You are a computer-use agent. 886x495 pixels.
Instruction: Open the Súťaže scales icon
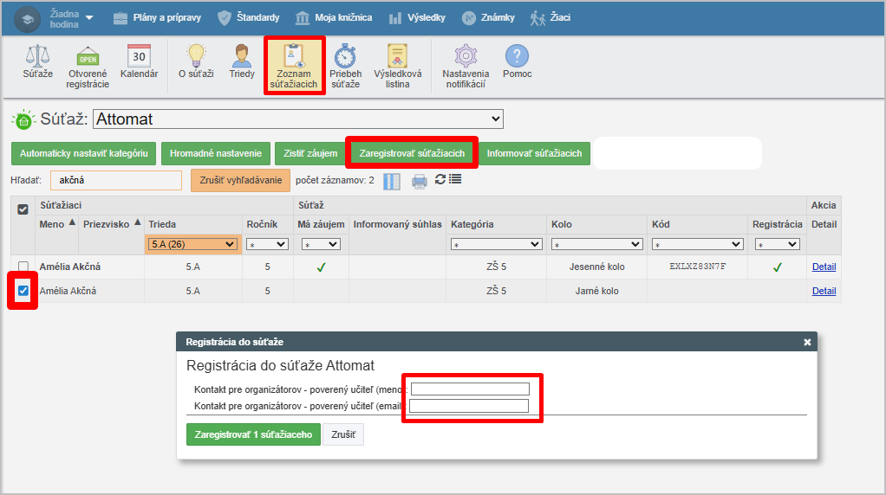pos(37,57)
